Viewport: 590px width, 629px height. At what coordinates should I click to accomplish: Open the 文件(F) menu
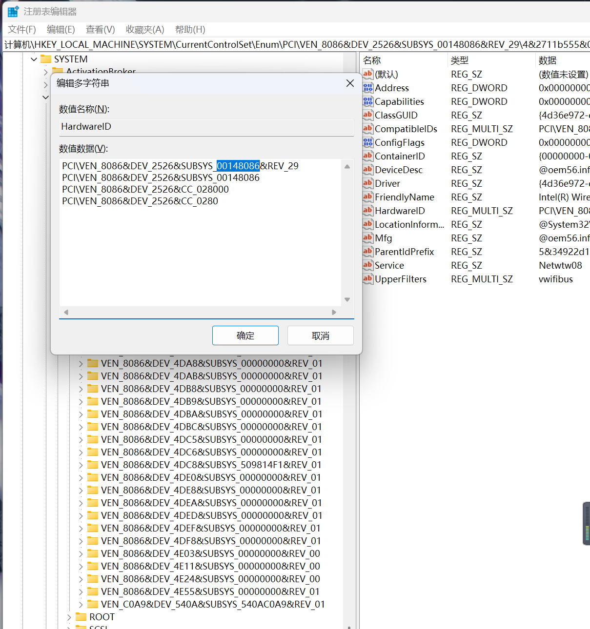pos(22,29)
